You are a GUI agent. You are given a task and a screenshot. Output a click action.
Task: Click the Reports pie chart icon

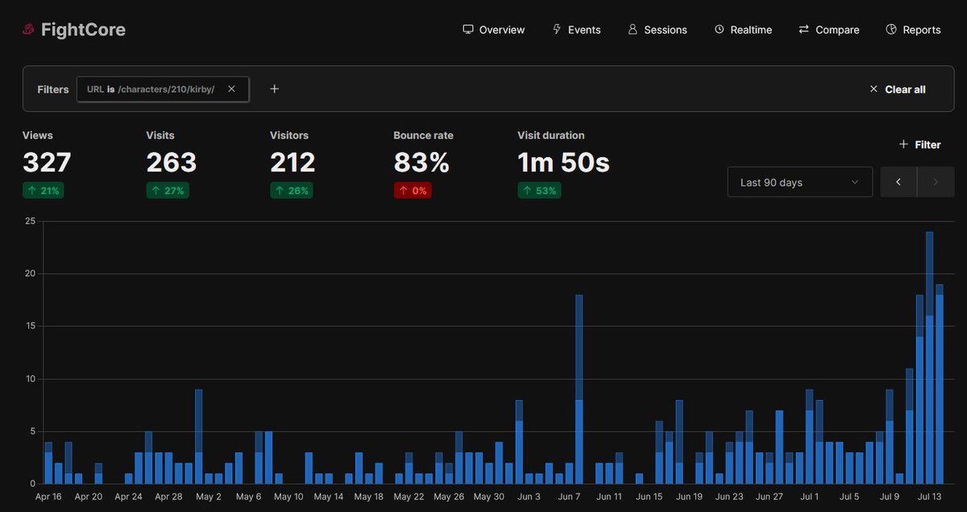[891, 29]
